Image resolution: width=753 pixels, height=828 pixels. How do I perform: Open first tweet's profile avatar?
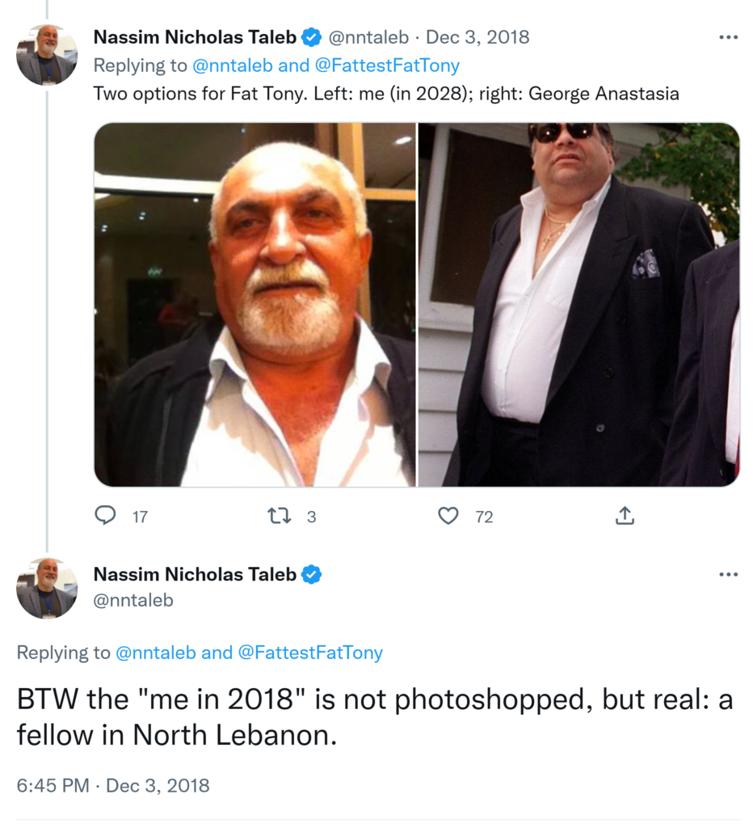point(47,55)
